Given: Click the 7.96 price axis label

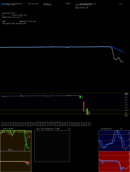Looking at the screenshot, I should tap(126, 105).
